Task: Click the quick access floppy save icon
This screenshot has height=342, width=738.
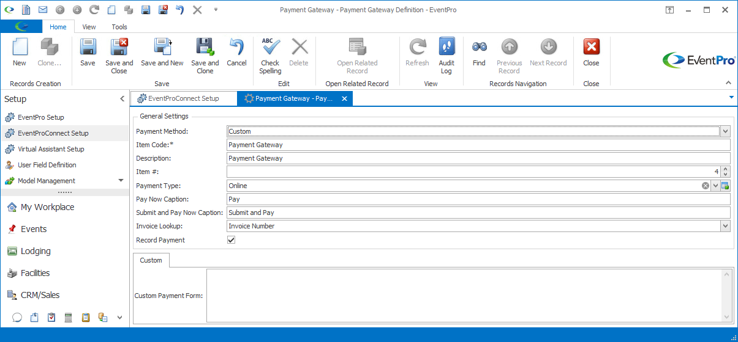Action: coord(146,10)
